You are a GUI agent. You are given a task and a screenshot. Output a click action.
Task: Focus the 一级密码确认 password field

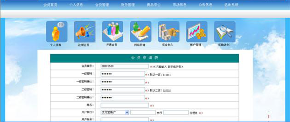coord(123,82)
